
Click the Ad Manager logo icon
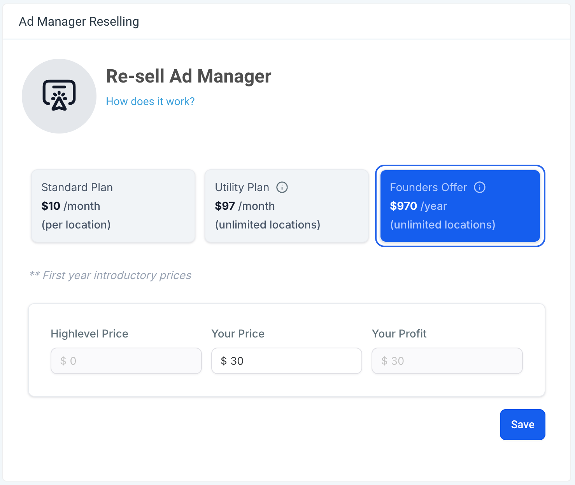(x=59, y=96)
